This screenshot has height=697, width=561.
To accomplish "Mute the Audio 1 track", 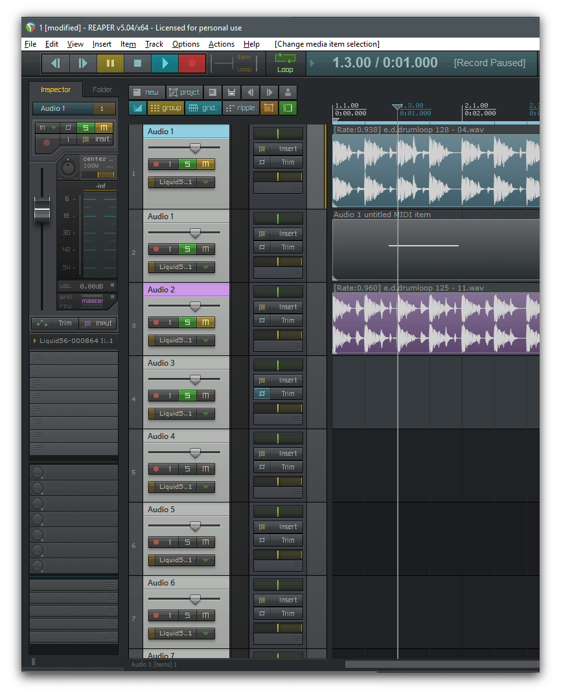I will [205, 164].
